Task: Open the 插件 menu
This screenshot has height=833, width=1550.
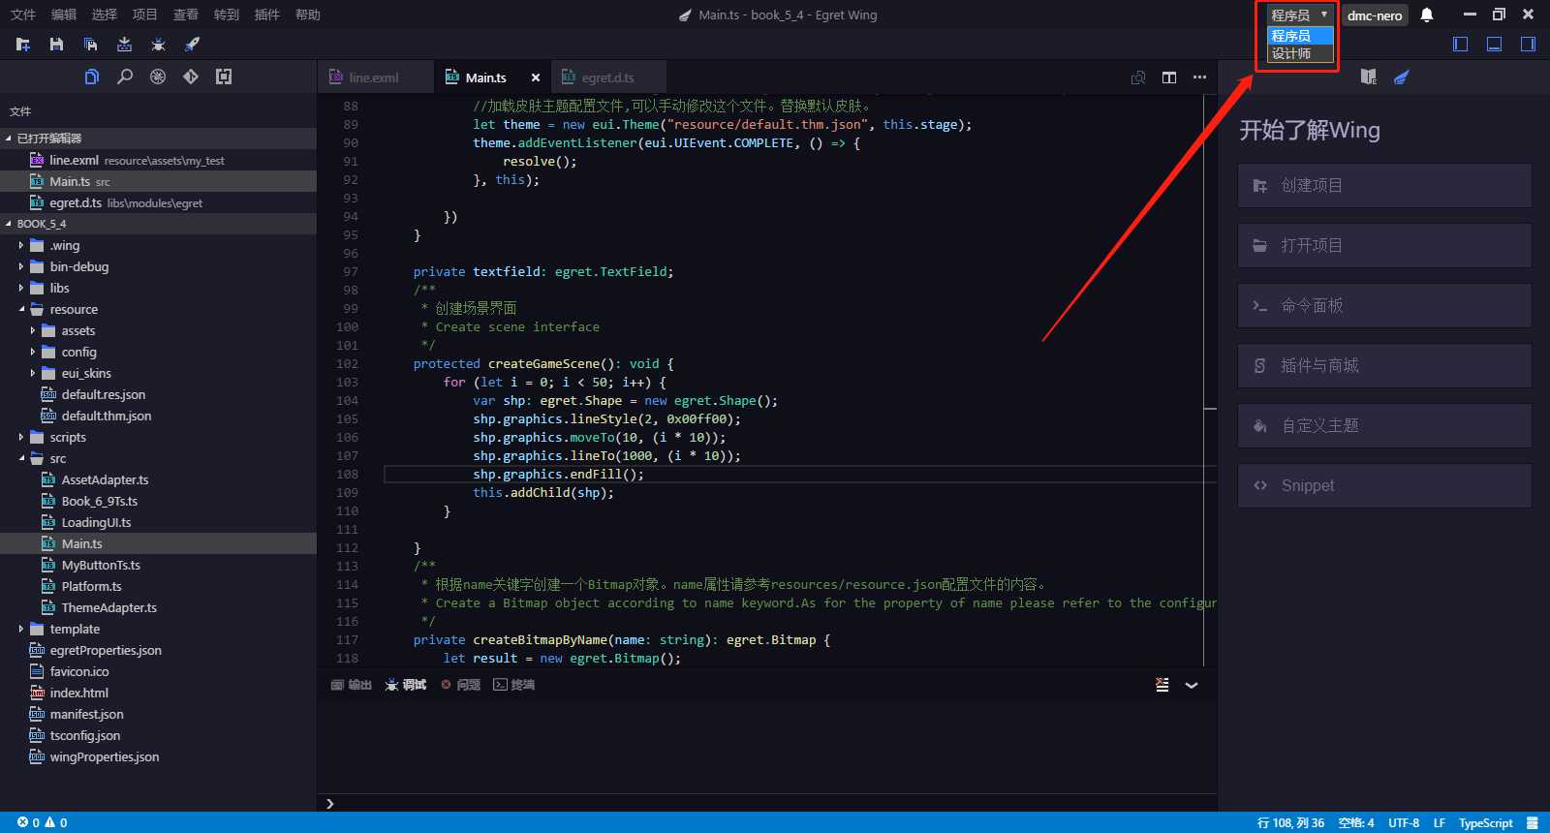Action: tap(267, 15)
